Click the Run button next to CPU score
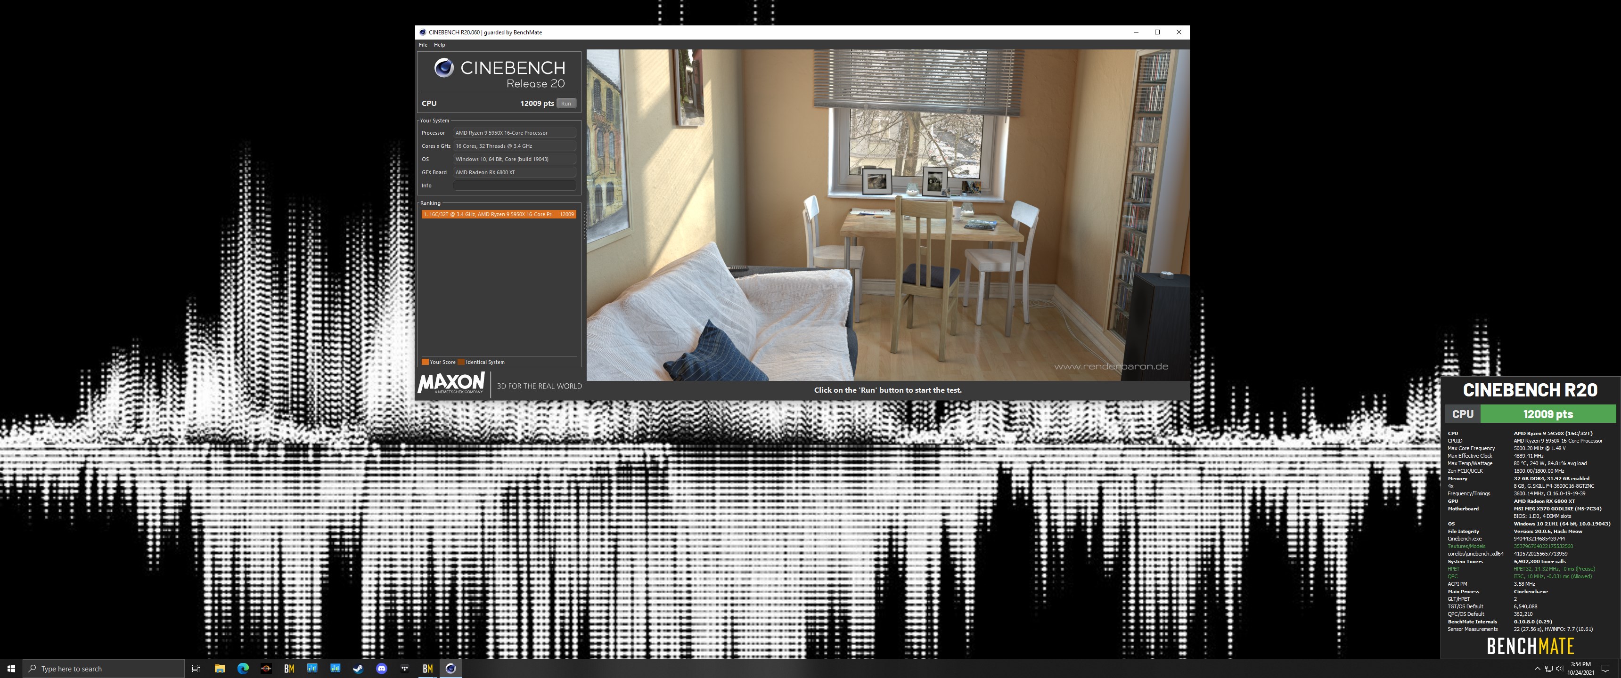The height and width of the screenshot is (678, 1621). click(566, 103)
